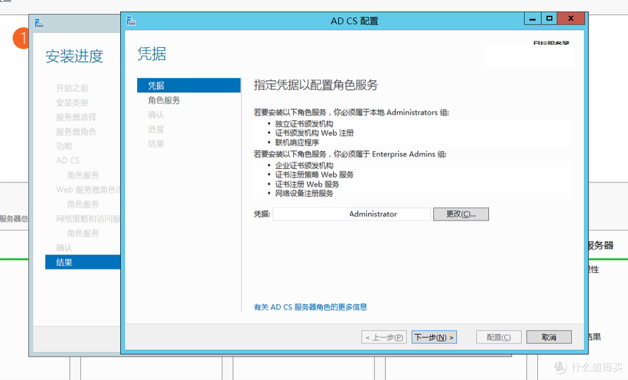The image size is (628, 380).
Task: Click 更改(C) to change credentials
Action: (461, 214)
